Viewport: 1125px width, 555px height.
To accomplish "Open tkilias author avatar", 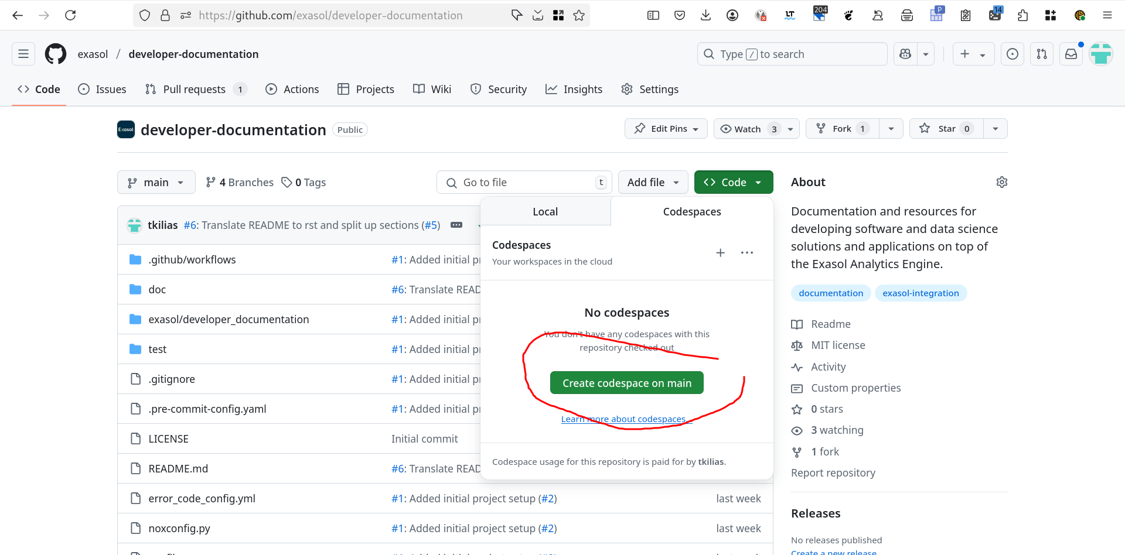I will (x=135, y=225).
